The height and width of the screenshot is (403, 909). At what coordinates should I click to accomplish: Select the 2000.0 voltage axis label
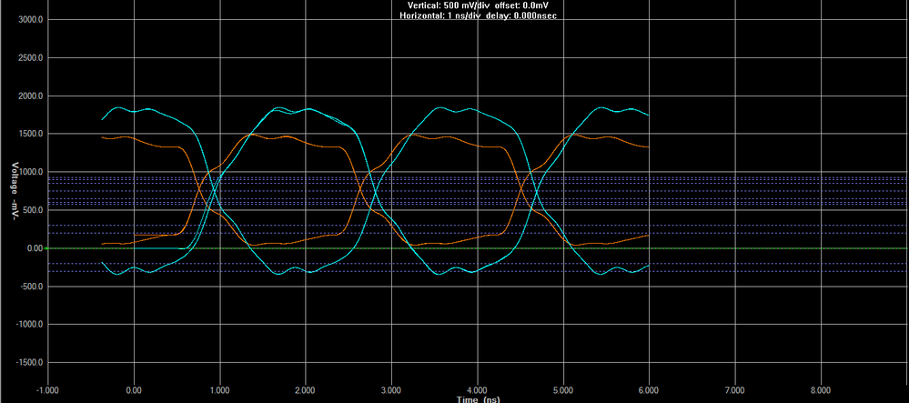32,96
